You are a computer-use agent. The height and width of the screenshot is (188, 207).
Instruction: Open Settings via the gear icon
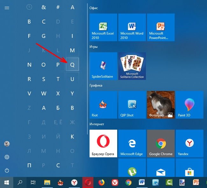point(7,157)
